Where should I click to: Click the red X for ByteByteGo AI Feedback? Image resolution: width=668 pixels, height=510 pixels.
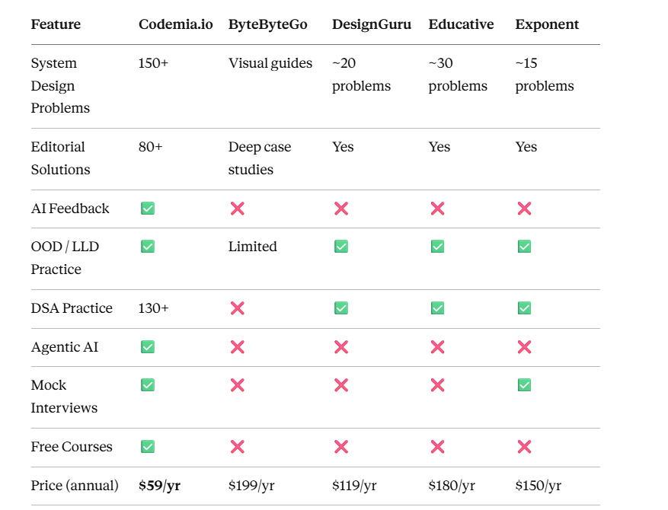point(238,209)
